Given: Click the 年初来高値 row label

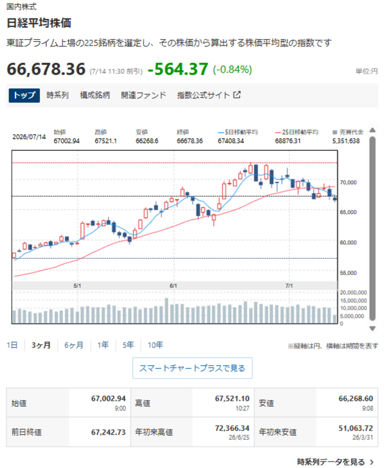Looking at the screenshot, I should point(154,432).
